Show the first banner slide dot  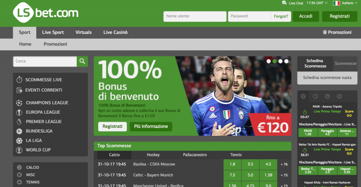pyautogui.click(x=269, y=61)
